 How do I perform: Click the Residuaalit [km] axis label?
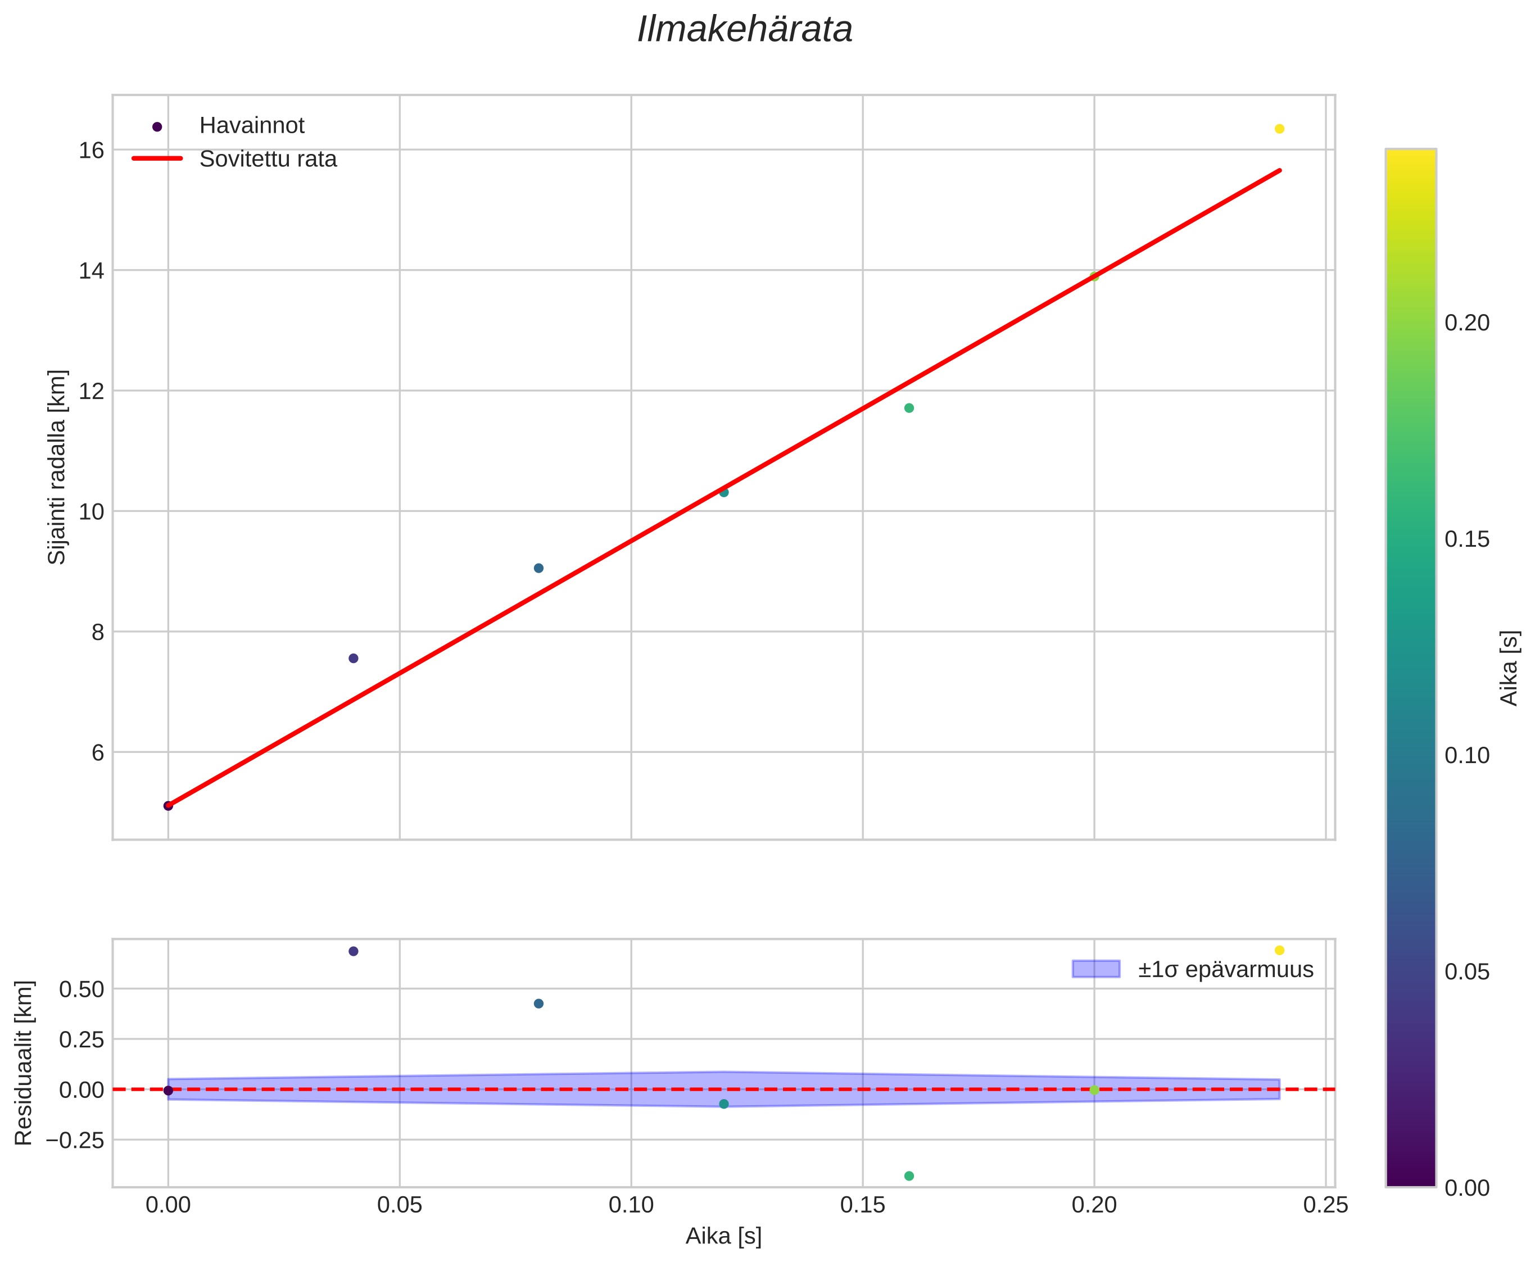pos(24,1063)
